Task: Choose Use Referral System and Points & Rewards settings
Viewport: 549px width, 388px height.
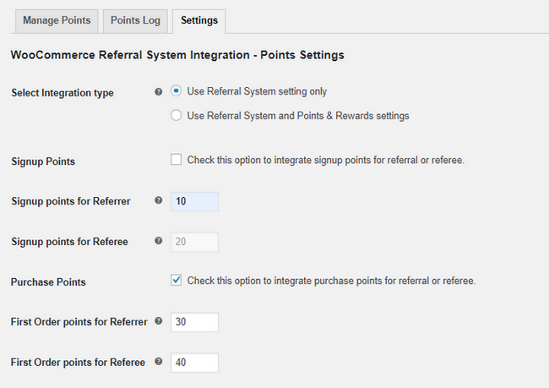Action: (177, 115)
